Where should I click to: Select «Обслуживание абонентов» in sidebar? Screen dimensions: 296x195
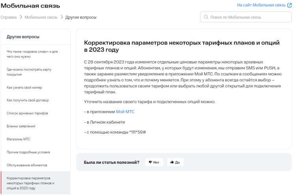27,165
